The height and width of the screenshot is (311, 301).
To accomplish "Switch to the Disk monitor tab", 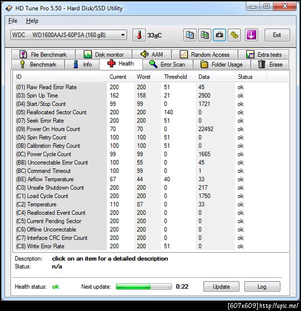I will point(104,55).
